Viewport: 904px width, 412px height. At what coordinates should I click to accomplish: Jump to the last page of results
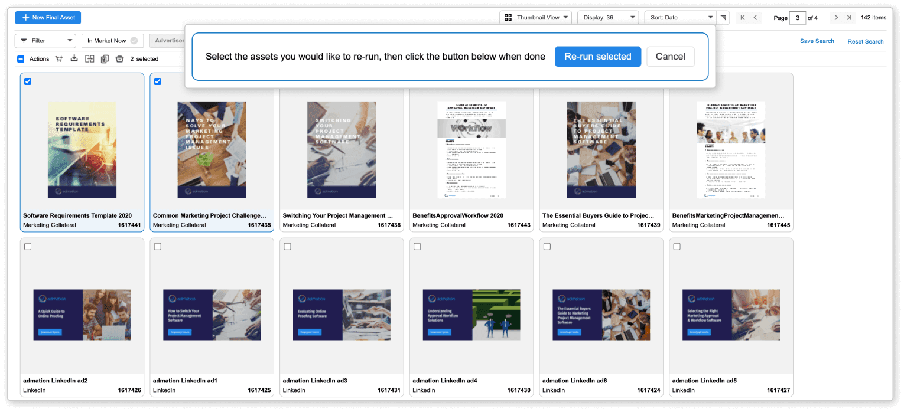(x=849, y=18)
